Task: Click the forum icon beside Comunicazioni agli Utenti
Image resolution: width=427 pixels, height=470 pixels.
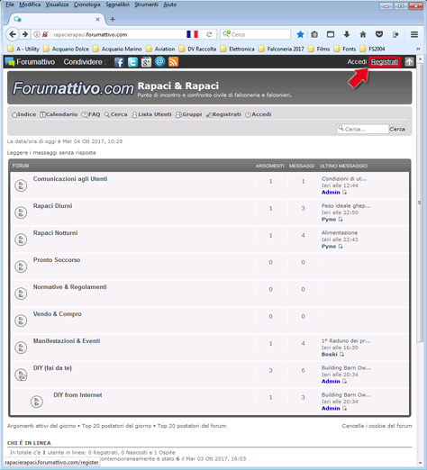Action: tap(21, 185)
